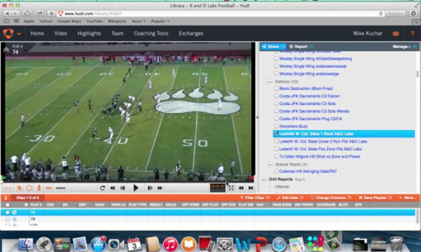Play the video clip
This screenshot has height=252, width=421.
coord(136,188)
